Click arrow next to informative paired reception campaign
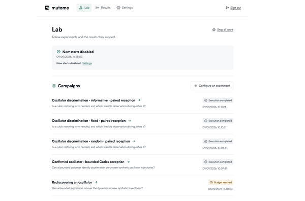This screenshot has width=305, height=201. [139, 100]
